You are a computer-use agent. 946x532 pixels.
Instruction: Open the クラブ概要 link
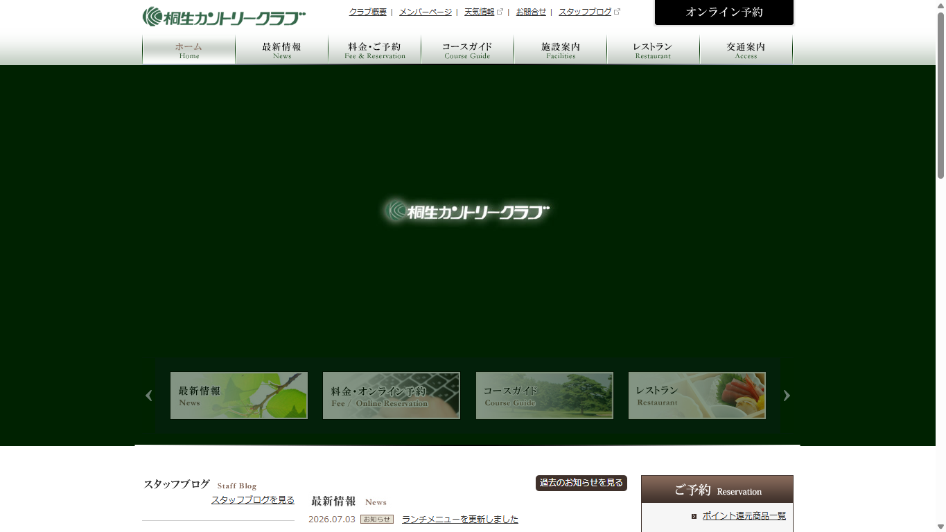368,12
